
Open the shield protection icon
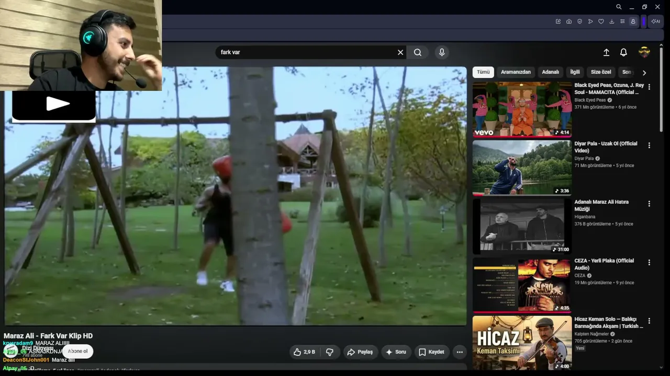[x=579, y=21]
